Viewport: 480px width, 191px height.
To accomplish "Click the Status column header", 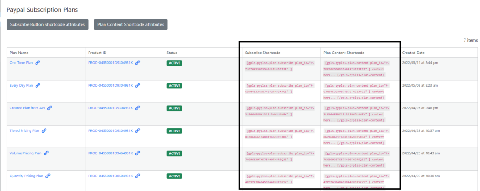I will pyautogui.click(x=172, y=53).
